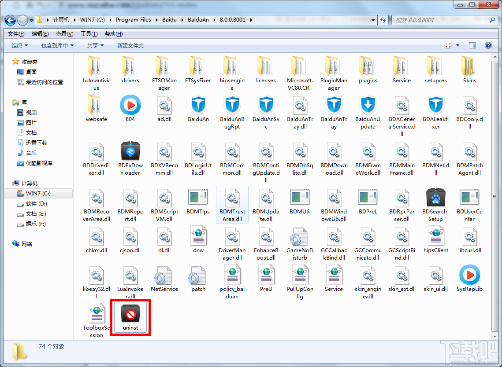Open the 帮助(H) menu
This screenshot has height=367, width=502.
coord(114,34)
